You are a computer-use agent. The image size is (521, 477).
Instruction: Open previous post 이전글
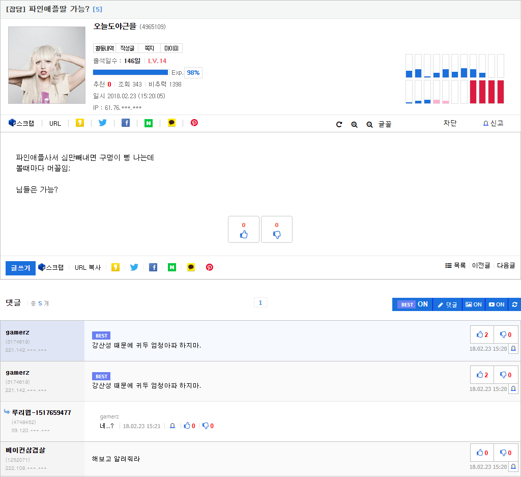(x=481, y=265)
